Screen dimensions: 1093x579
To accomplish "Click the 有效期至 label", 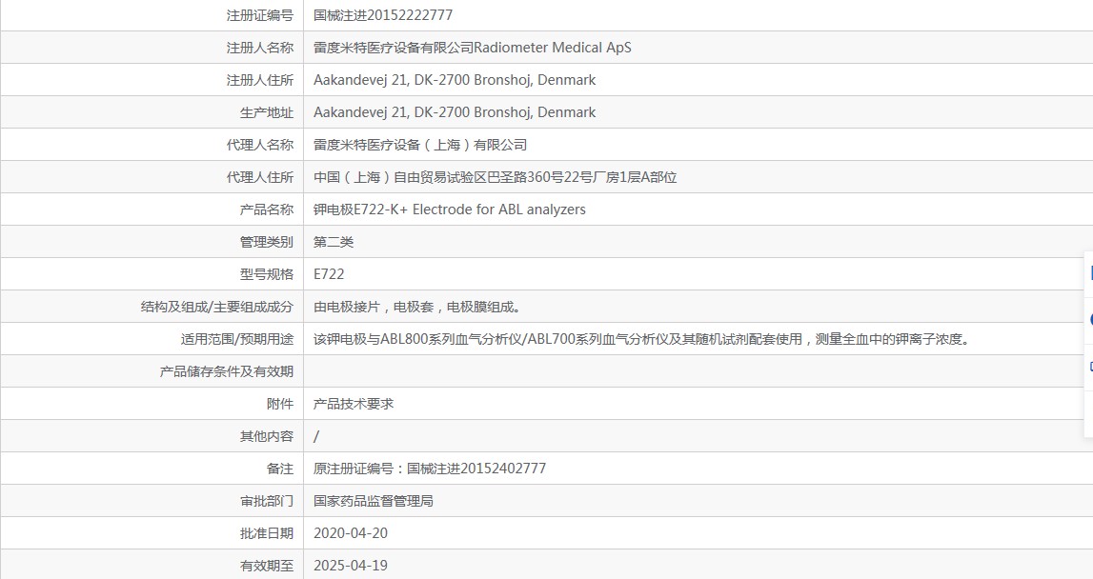I will tap(266, 566).
